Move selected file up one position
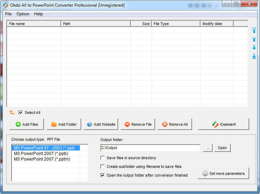The image size is (260, 194). [254, 39]
